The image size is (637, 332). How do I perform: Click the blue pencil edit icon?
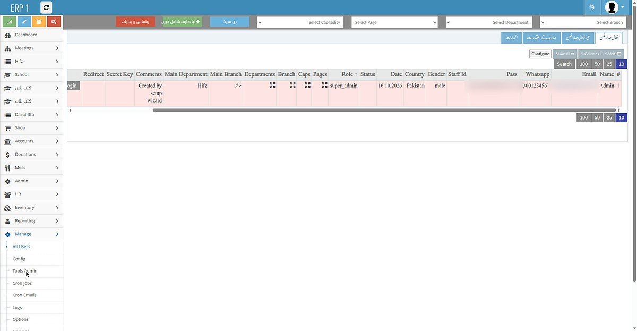24,22
